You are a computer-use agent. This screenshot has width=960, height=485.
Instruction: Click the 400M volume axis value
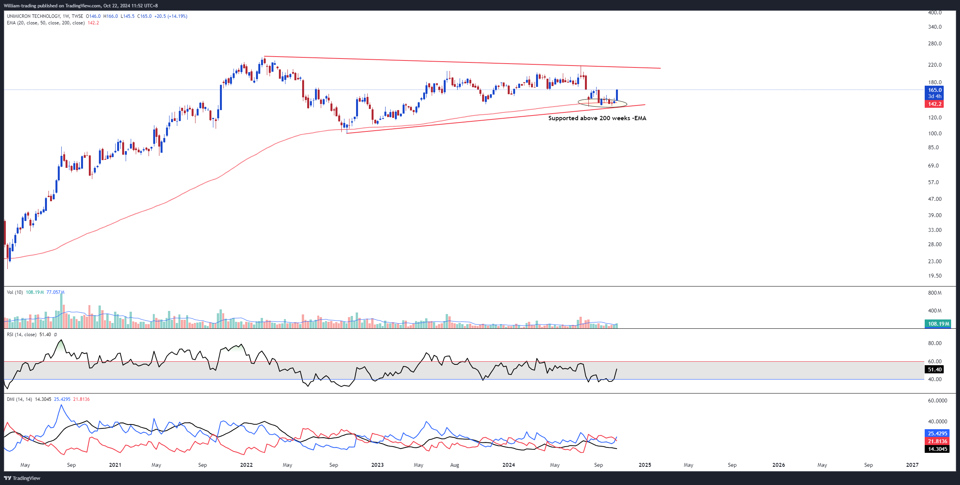pos(935,311)
